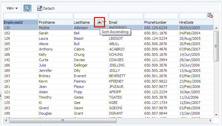Click the vertical scrollbar down arrow
Image resolution: width=222 pixels, height=126 pixels.
pyautogui.click(x=216, y=115)
